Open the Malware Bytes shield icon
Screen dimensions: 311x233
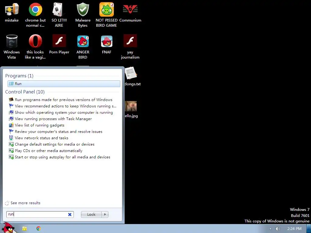(x=83, y=9)
